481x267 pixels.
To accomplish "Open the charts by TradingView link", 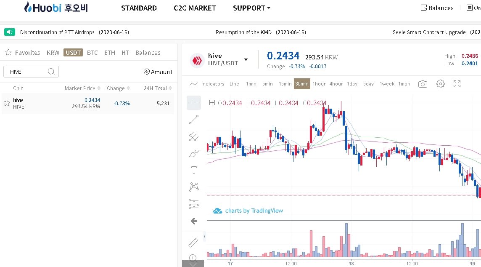I will click(x=248, y=211).
